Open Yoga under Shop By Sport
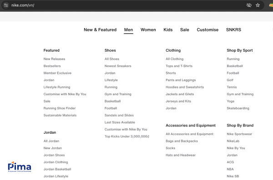This screenshot has height=180, width=273. click(x=230, y=101)
